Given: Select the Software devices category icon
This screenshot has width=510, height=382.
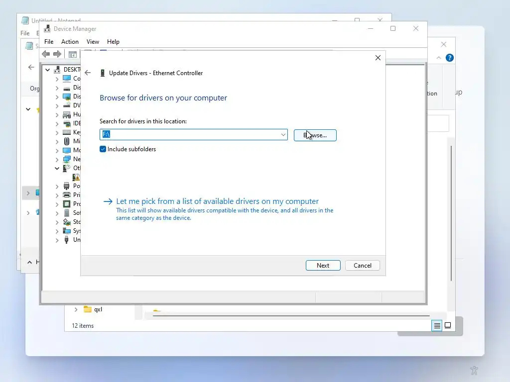Looking at the screenshot, I should pyautogui.click(x=67, y=213).
